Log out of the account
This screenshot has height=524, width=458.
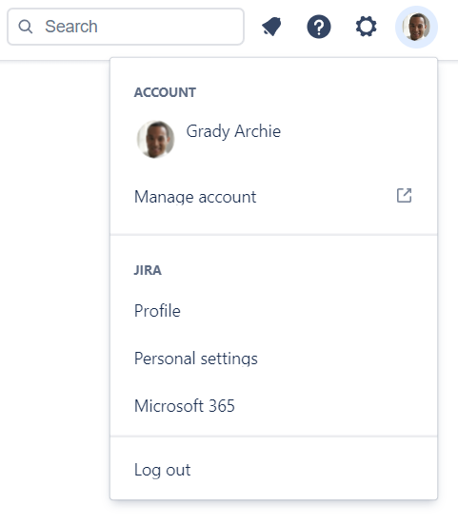point(273,470)
